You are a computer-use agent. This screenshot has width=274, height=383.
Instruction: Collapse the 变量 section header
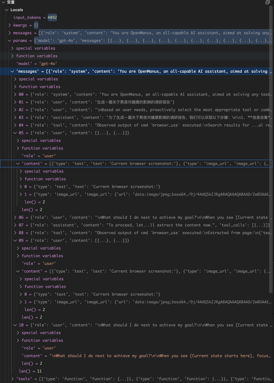pyautogui.click(x=3, y=2)
